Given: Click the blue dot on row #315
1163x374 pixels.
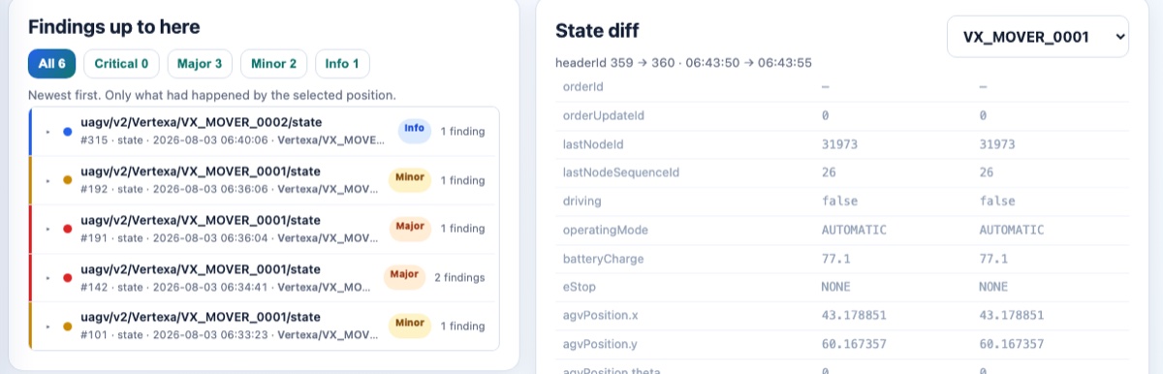Looking at the screenshot, I should coord(67,131).
